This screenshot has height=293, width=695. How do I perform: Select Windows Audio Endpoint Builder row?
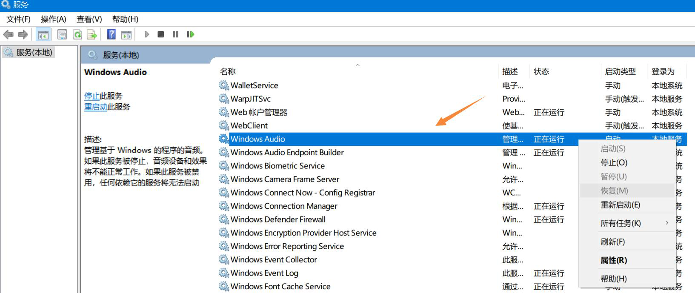tap(453, 152)
